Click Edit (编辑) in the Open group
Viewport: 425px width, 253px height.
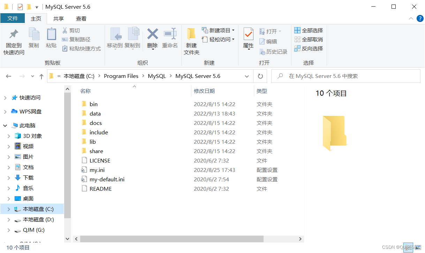[x=268, y=41]
